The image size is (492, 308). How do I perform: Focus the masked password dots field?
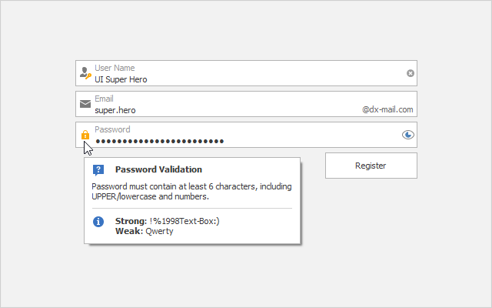coord(159,141)
